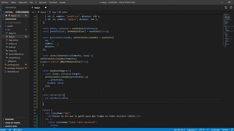
Task: Click the App.js breadcrumb segment
Action: click(x=43, y=12)
